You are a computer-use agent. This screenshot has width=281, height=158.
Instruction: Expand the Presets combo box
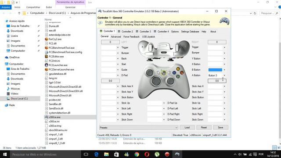(176, 128)
